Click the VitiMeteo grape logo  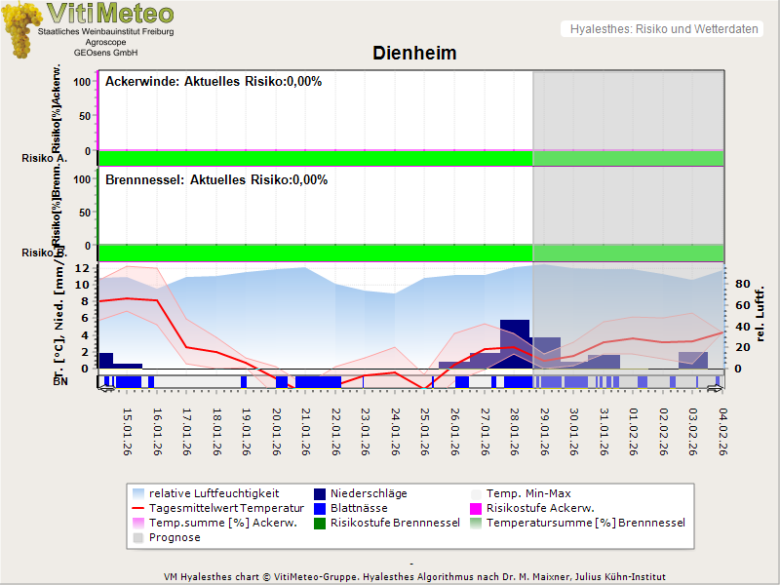(x=21, y=29)
